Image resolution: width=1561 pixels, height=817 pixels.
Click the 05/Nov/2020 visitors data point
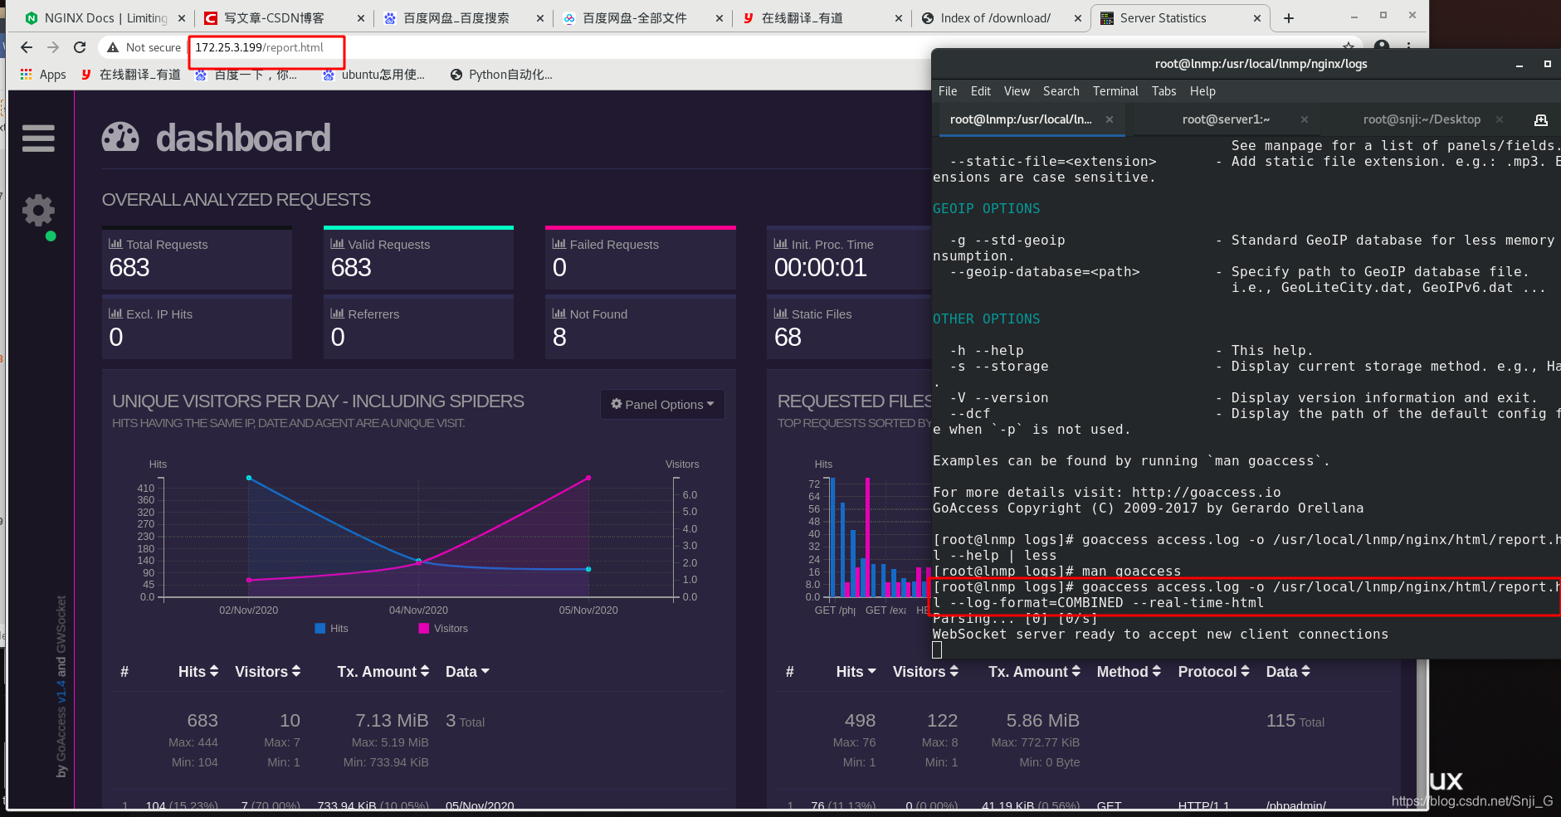click(588, 478)
